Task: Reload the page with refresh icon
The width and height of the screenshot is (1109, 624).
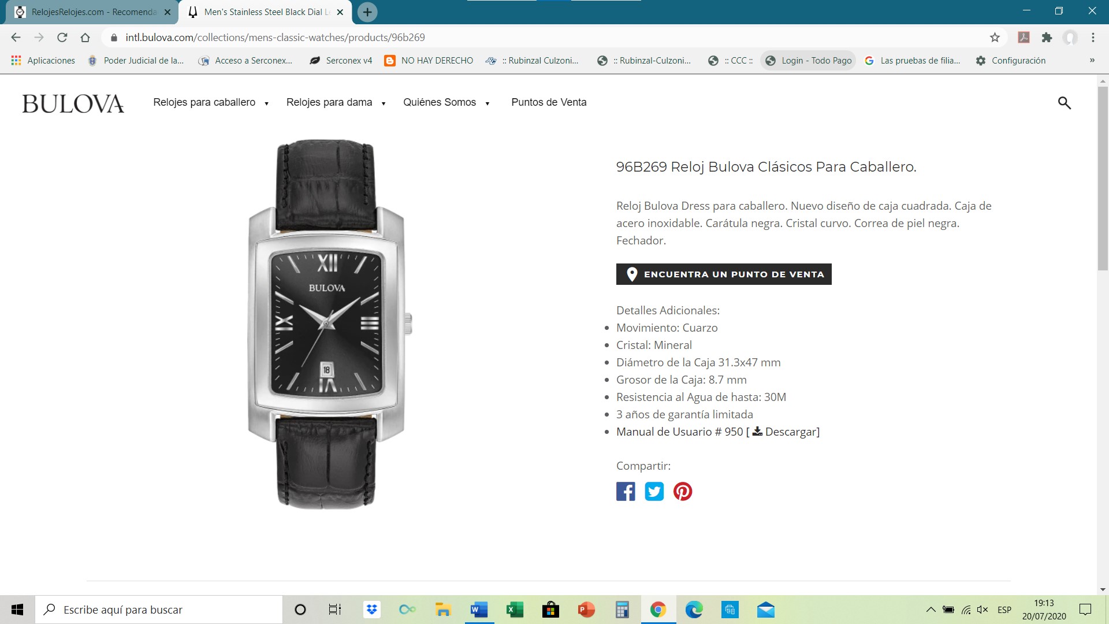Action: coord(62,38)
